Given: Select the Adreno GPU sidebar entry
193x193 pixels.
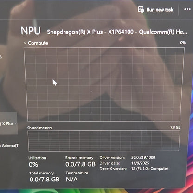Looking at the screenshot, I should [9, 146].
